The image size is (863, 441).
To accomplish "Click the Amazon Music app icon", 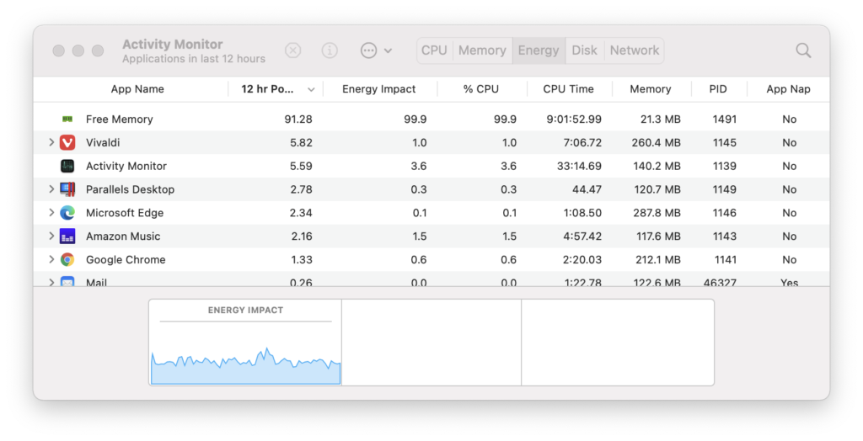I will click(68, 236).
